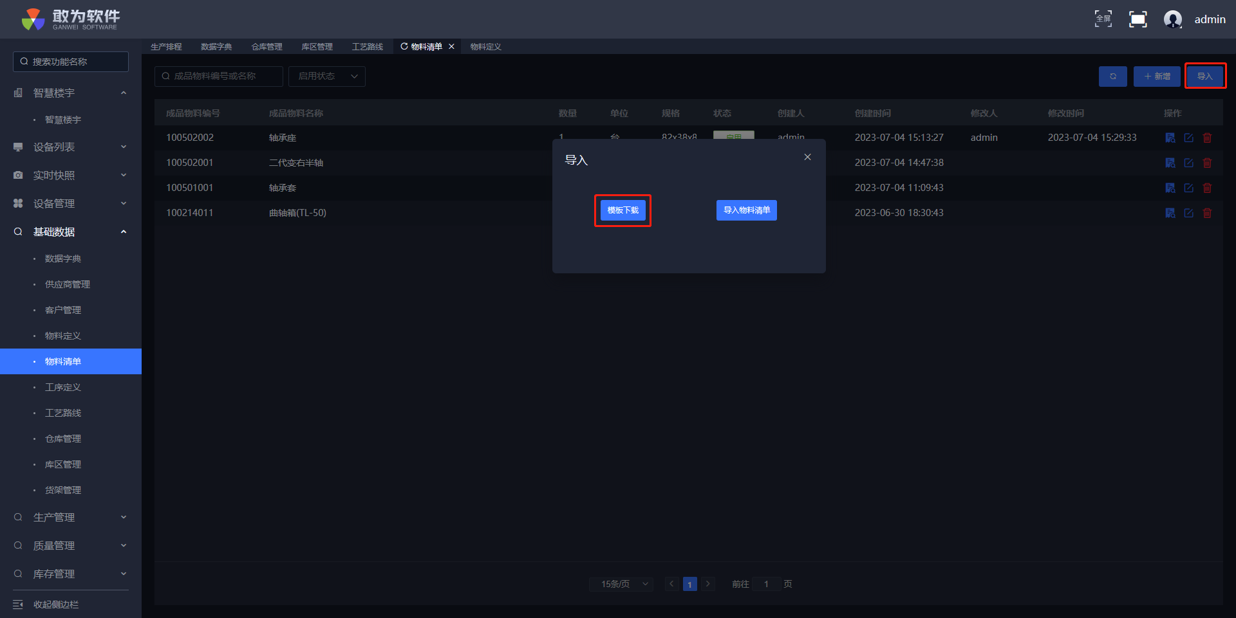Expand the 生产管理 sidebar section
The image size is (1236, 618).
click(x=71, y=518)
